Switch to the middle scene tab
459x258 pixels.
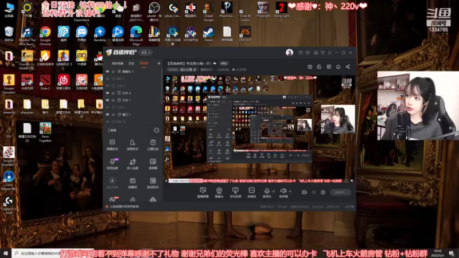pos(131,63)
